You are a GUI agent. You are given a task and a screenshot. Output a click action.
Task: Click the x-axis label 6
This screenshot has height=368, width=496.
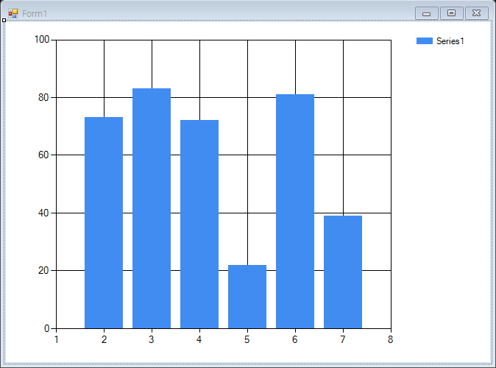click(x=295, y=339)
